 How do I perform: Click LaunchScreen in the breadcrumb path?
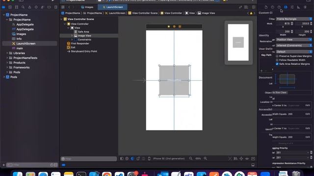point(115,13)
